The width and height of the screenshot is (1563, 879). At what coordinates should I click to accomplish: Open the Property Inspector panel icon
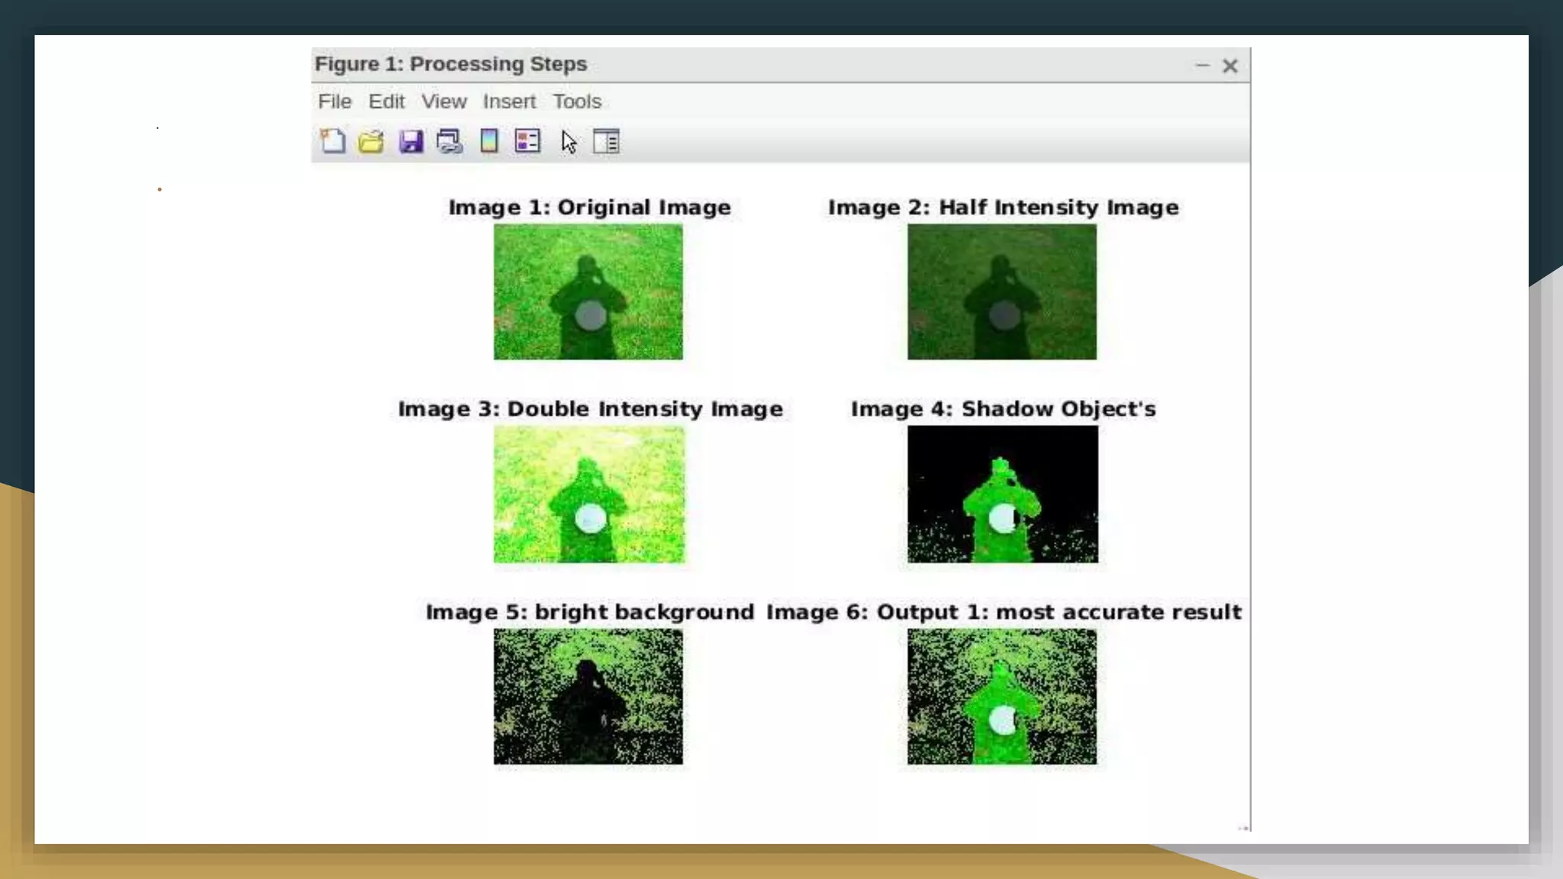tap(606, 141)
